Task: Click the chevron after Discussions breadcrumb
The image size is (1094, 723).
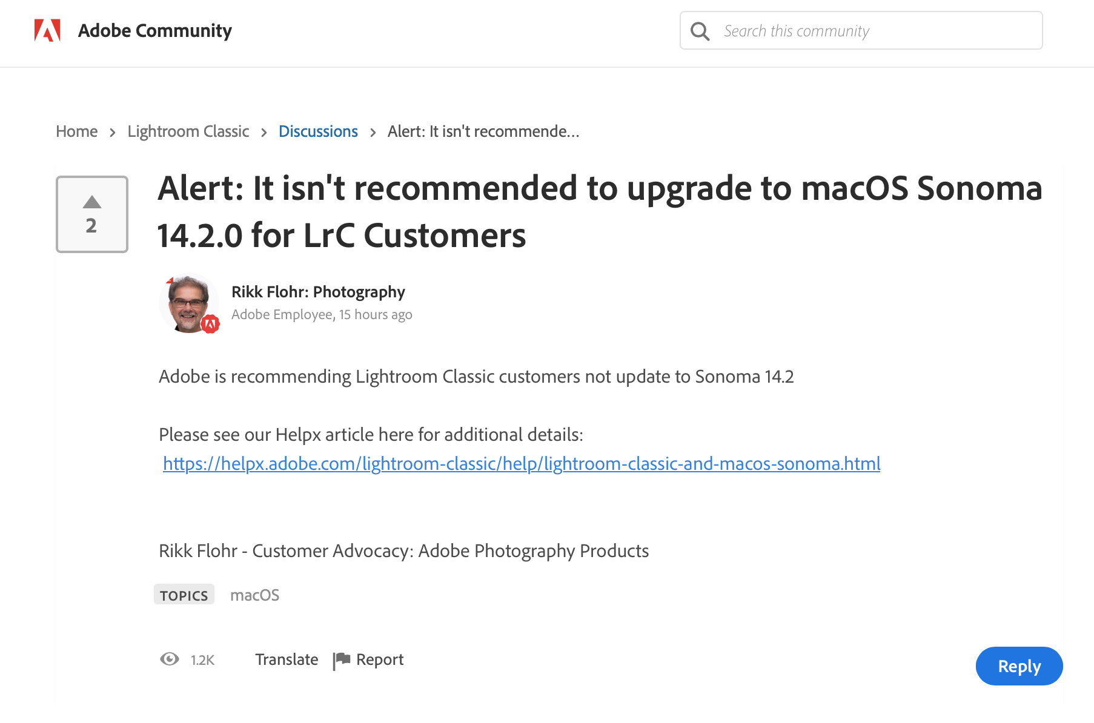Action: click(x=373, y=132)
